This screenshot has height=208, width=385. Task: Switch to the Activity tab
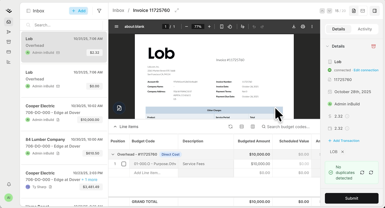click(365, 29)
